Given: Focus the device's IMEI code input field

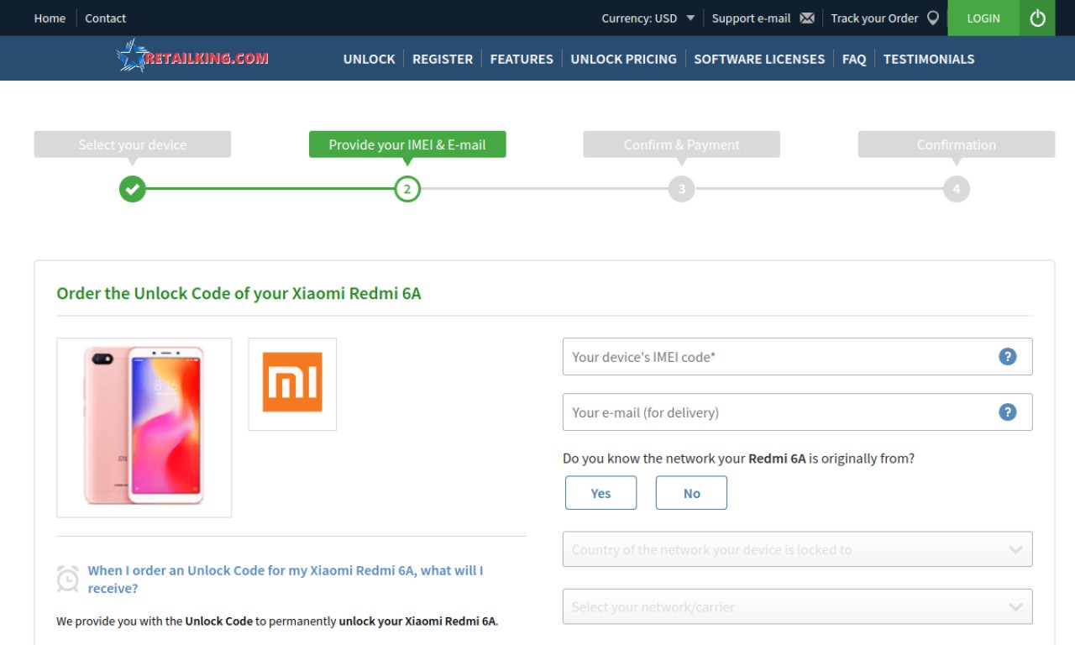Looking at the screenshot, I should pos(797,357).
